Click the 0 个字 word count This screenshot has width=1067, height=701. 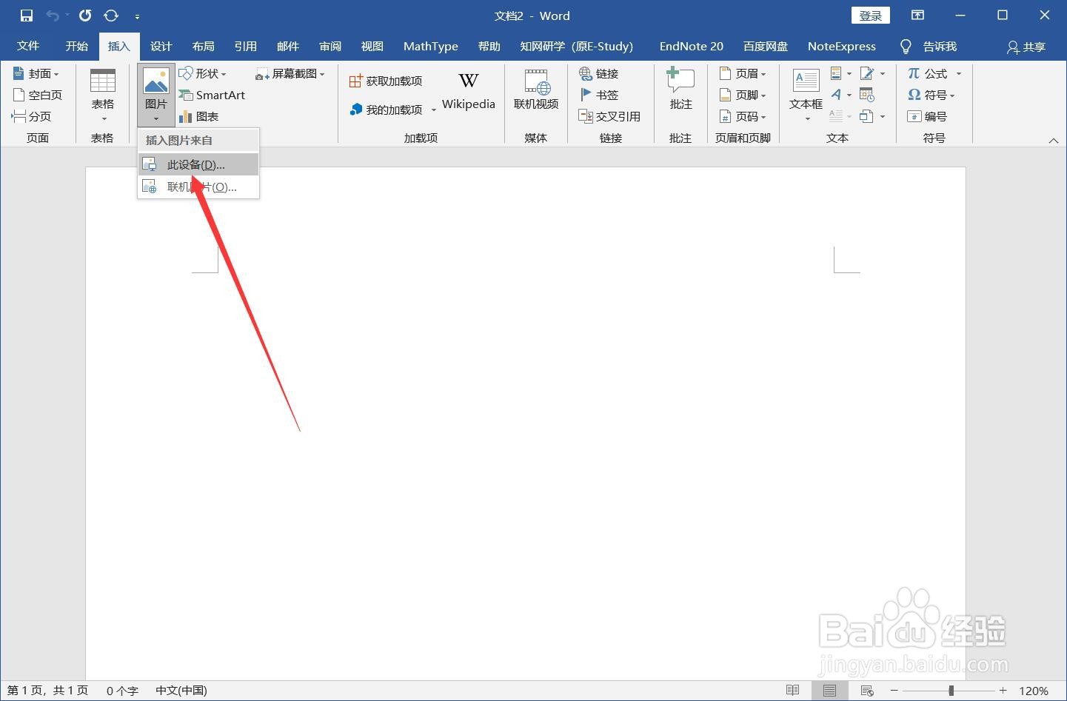tap(122, 690)
